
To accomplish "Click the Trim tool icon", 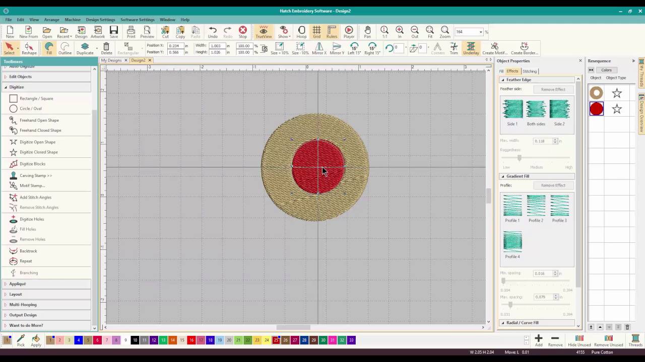I will [x=454, y=49].
